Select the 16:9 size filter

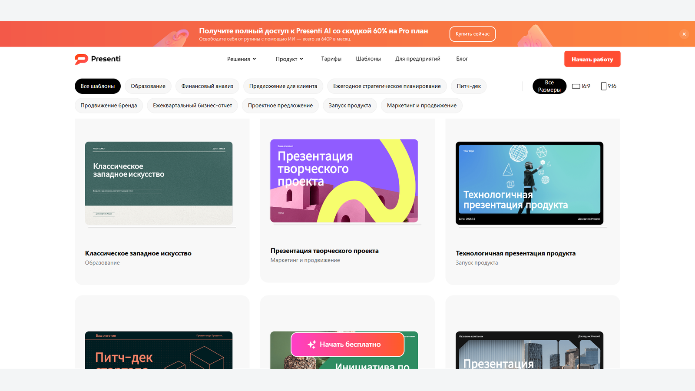tap(581, 86)
